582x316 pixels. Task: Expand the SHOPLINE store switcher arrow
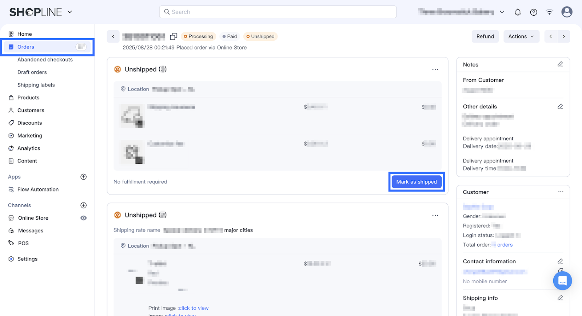point(70,12)
